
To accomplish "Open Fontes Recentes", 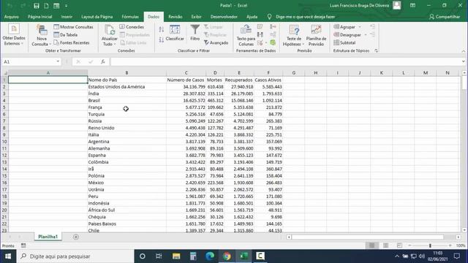I will point(72,42).
